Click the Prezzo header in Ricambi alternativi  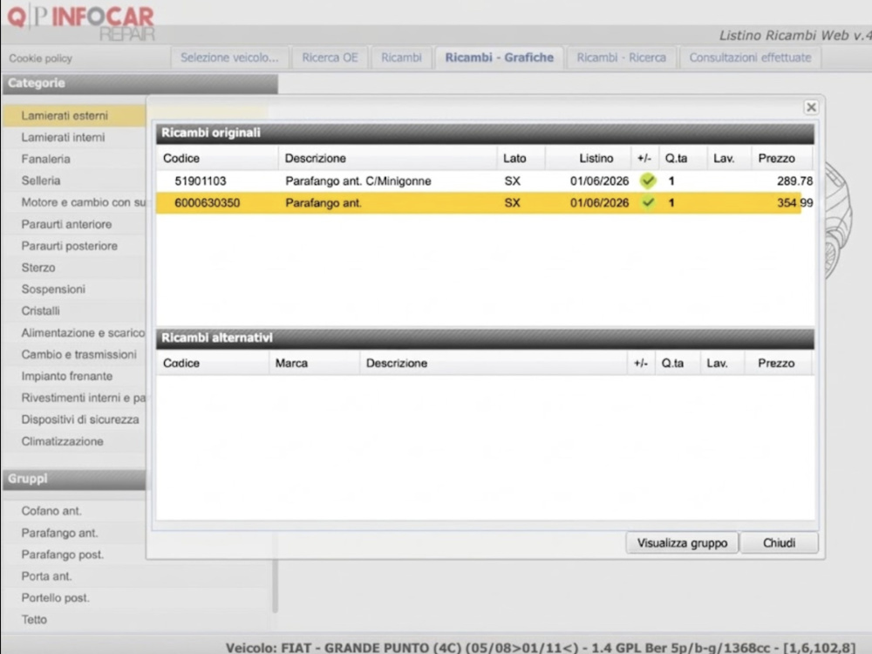778,363
